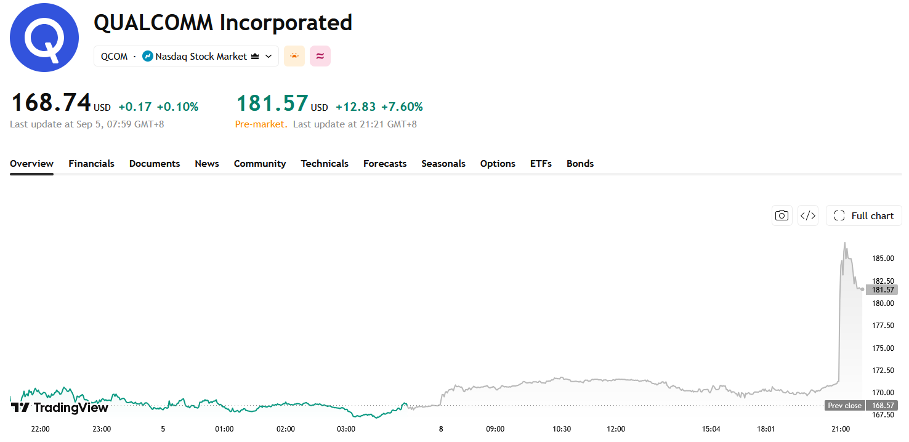The height and width of the screenshot is (442, 909).
Task: Go to the News tab
Action: 207,164
